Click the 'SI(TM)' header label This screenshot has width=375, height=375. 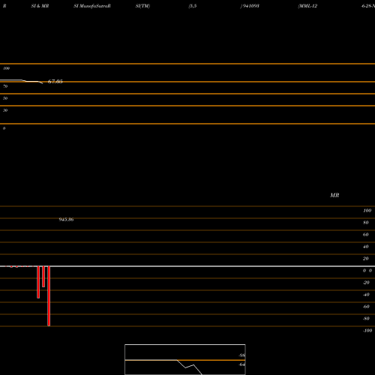point(142,6)
